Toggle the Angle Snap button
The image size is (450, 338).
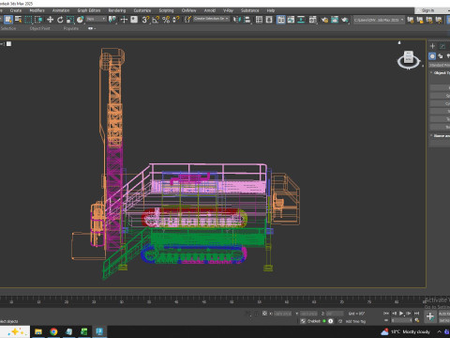pyautogui.click(x=156, y=20)
